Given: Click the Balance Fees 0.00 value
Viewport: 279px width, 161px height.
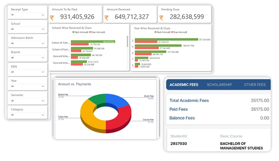Looking at the screenshot, I should [265, 118].
